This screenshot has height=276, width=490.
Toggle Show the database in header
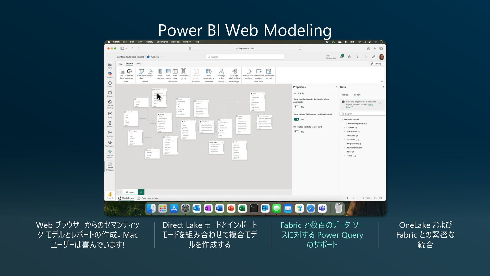point(296,107)
